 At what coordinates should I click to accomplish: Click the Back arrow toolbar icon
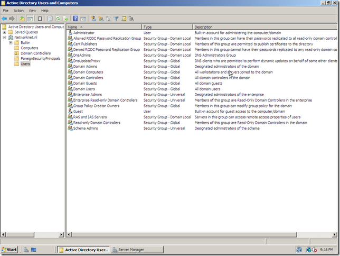point(4,19)
